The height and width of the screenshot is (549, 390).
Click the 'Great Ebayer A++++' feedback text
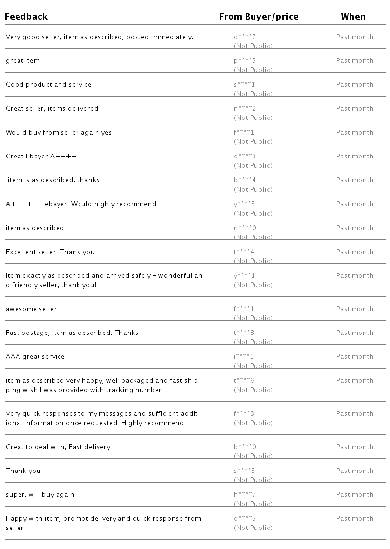[x=41, y=156]
